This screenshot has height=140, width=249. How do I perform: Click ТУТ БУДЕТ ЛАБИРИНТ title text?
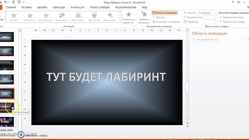point(106,77)
